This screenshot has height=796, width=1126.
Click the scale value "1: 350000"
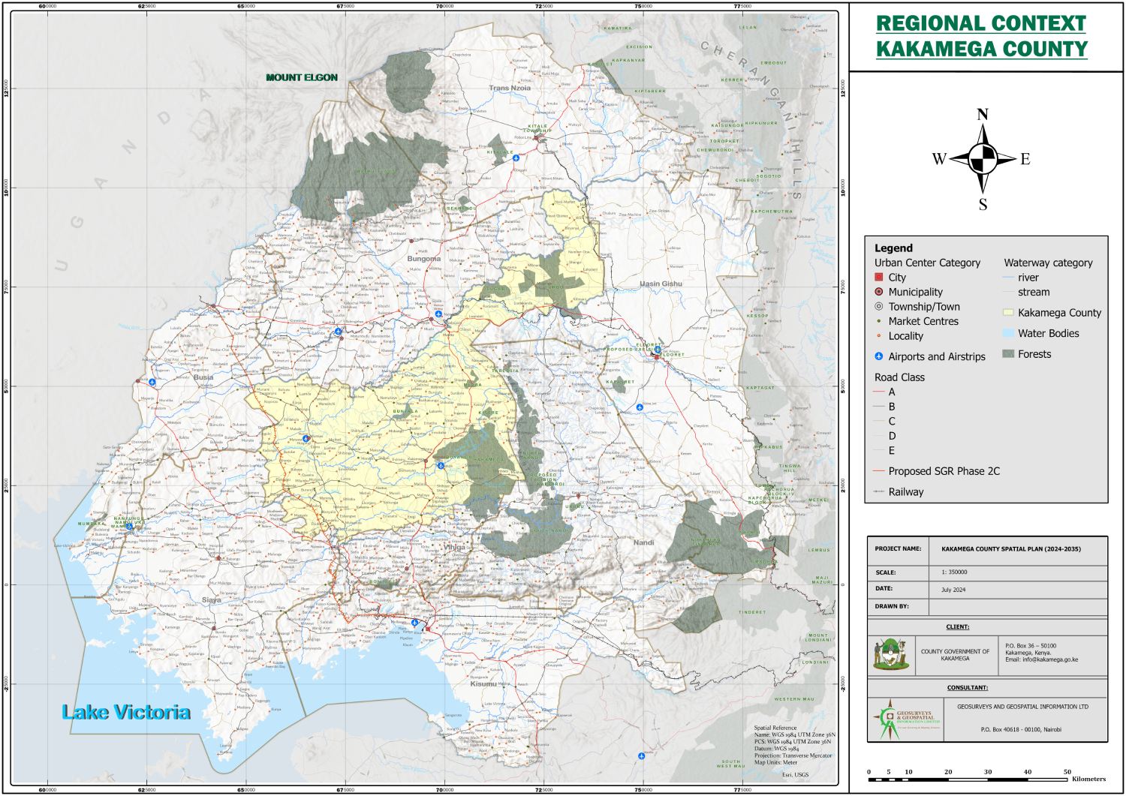point(954,572)
